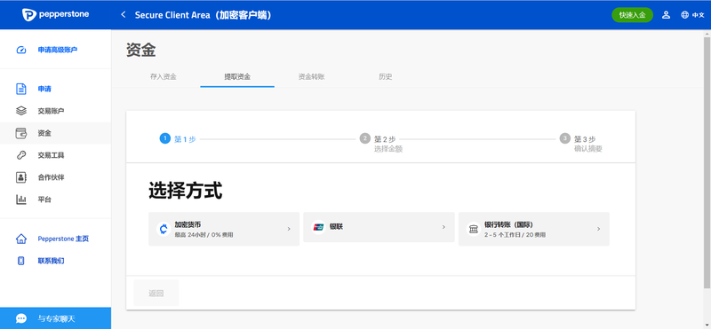Select the 银联 payment label
Viewport: 711px width, 329px height.
[x=336, y=227]
